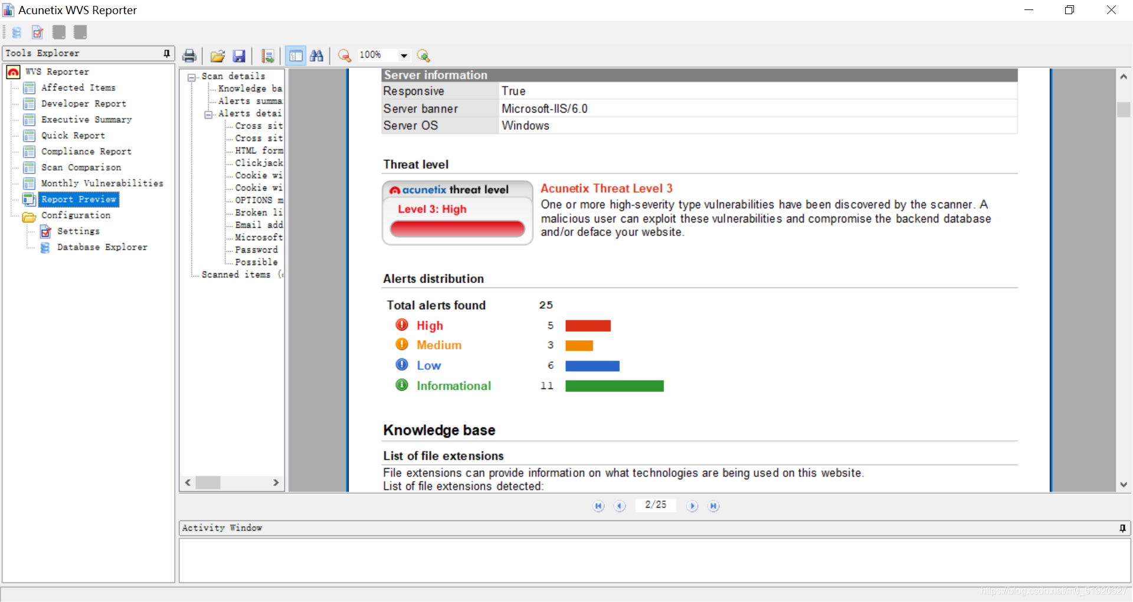
Task: Select Alerts summary outline entry
Action: pyautogui.click(x=250, y=101)
